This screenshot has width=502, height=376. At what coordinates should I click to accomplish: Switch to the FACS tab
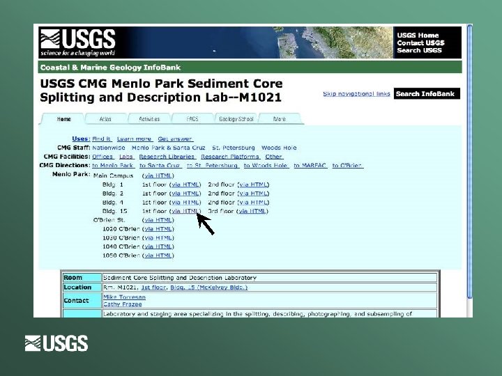(192, 119)
